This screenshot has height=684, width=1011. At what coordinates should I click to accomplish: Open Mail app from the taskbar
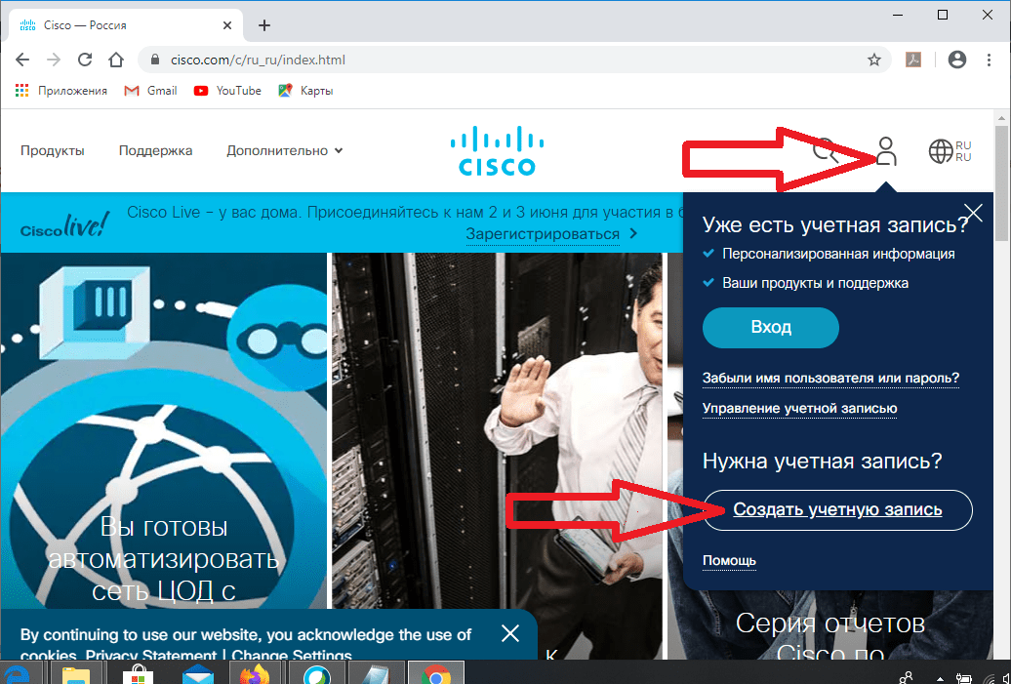tap(198, 673)
